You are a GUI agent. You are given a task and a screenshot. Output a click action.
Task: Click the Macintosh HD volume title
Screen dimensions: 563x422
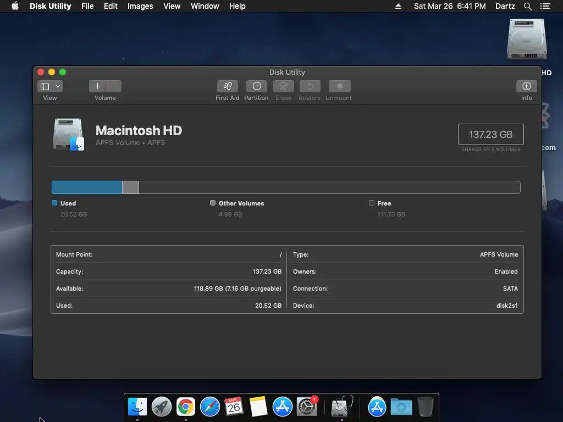[139, 130]
